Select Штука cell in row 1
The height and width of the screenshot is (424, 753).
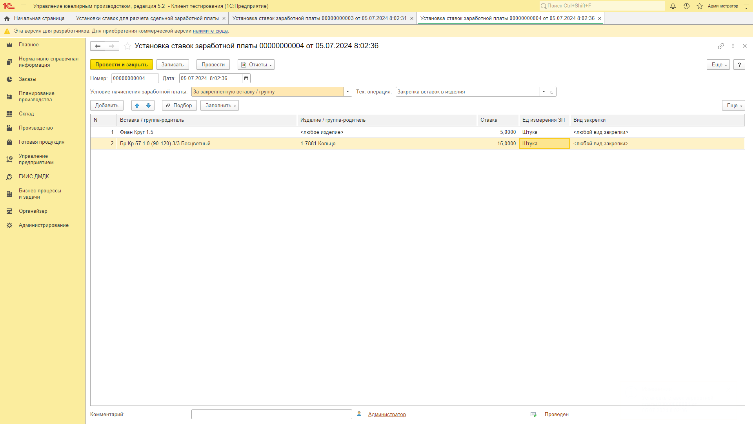pyautogui.click(x=544, y=132)
